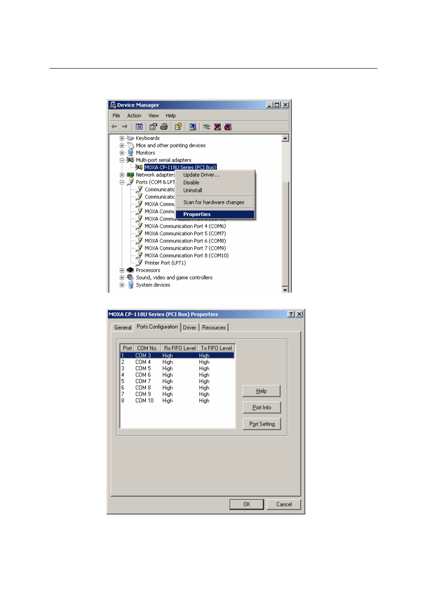Collapse the Ports (COM & LPT) node
The image size is (427, 605).
click(122, 182)
